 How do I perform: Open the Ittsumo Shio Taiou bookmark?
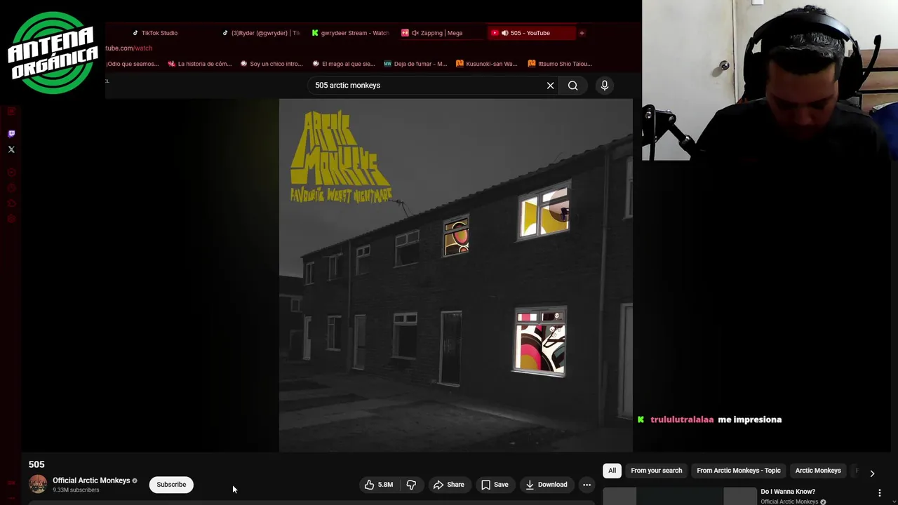pos(560,64)
